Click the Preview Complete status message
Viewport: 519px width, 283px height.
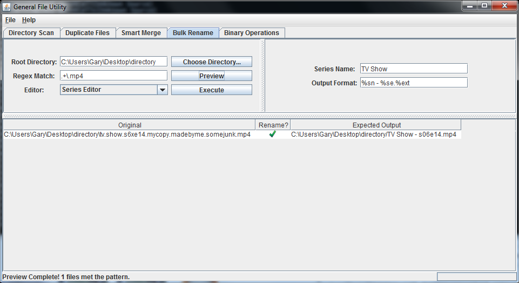66,277
